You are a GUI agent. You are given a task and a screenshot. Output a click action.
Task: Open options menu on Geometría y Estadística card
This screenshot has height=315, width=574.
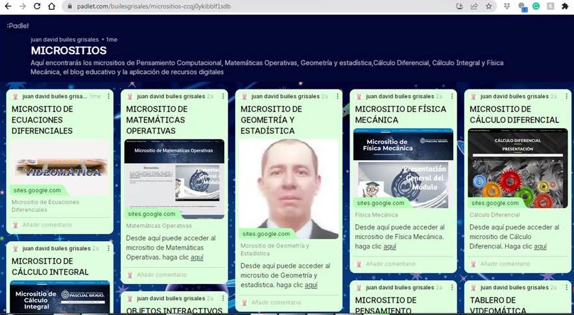click(337, 96)
